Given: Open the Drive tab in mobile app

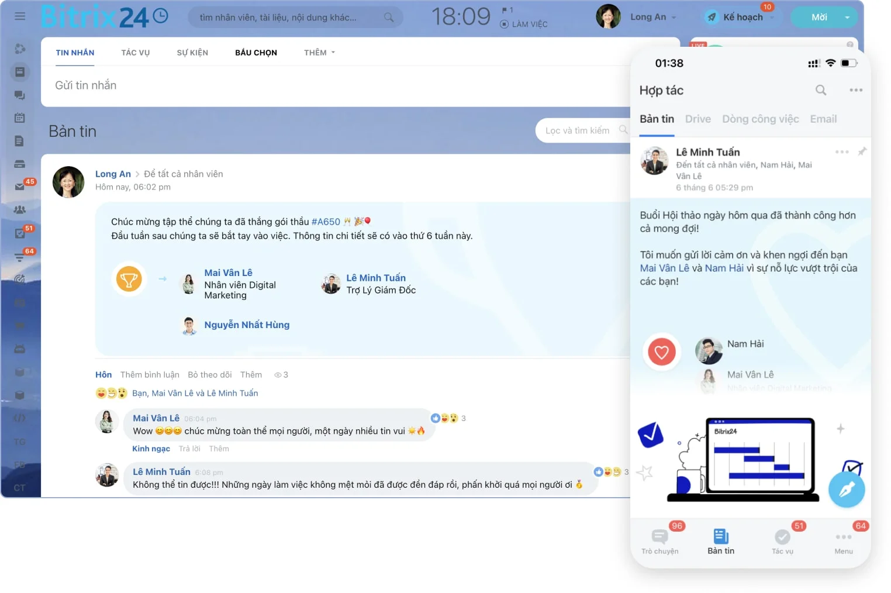Looking at the screenshot, I should pos(698,119).
